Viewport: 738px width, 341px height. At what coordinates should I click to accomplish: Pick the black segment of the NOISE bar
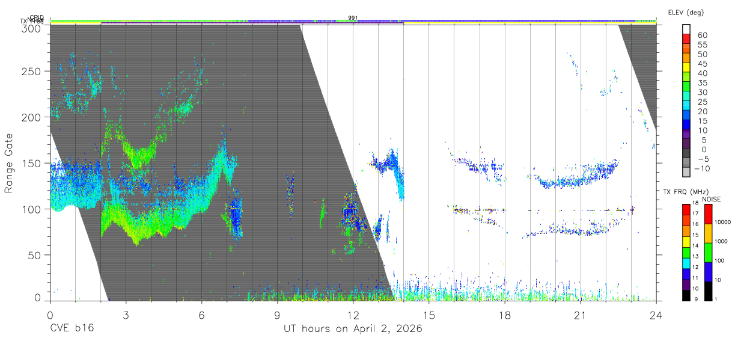click(x=709, y=290)
